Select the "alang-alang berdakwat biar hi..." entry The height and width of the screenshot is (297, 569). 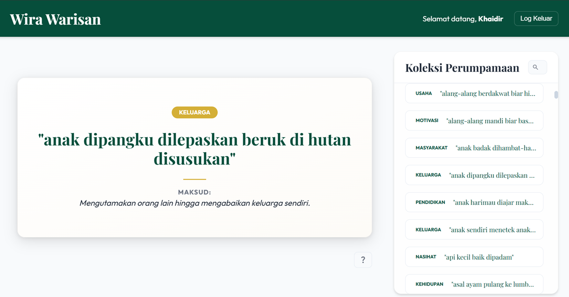click(x=474, y=93)
